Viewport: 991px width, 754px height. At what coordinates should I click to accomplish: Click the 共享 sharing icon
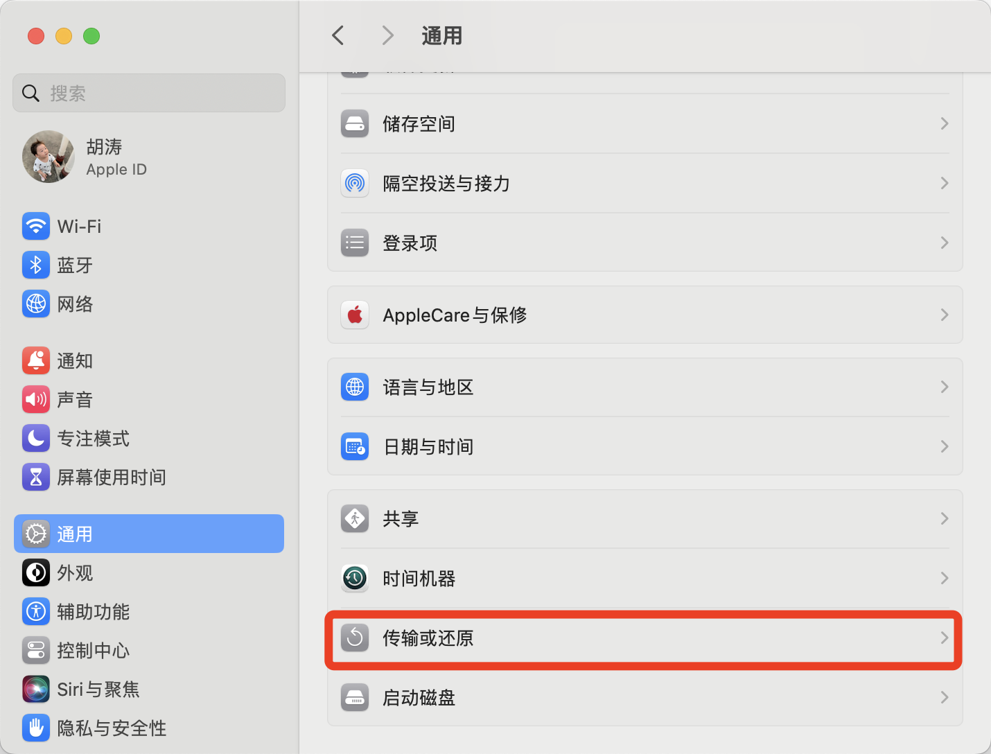(355, 518)
